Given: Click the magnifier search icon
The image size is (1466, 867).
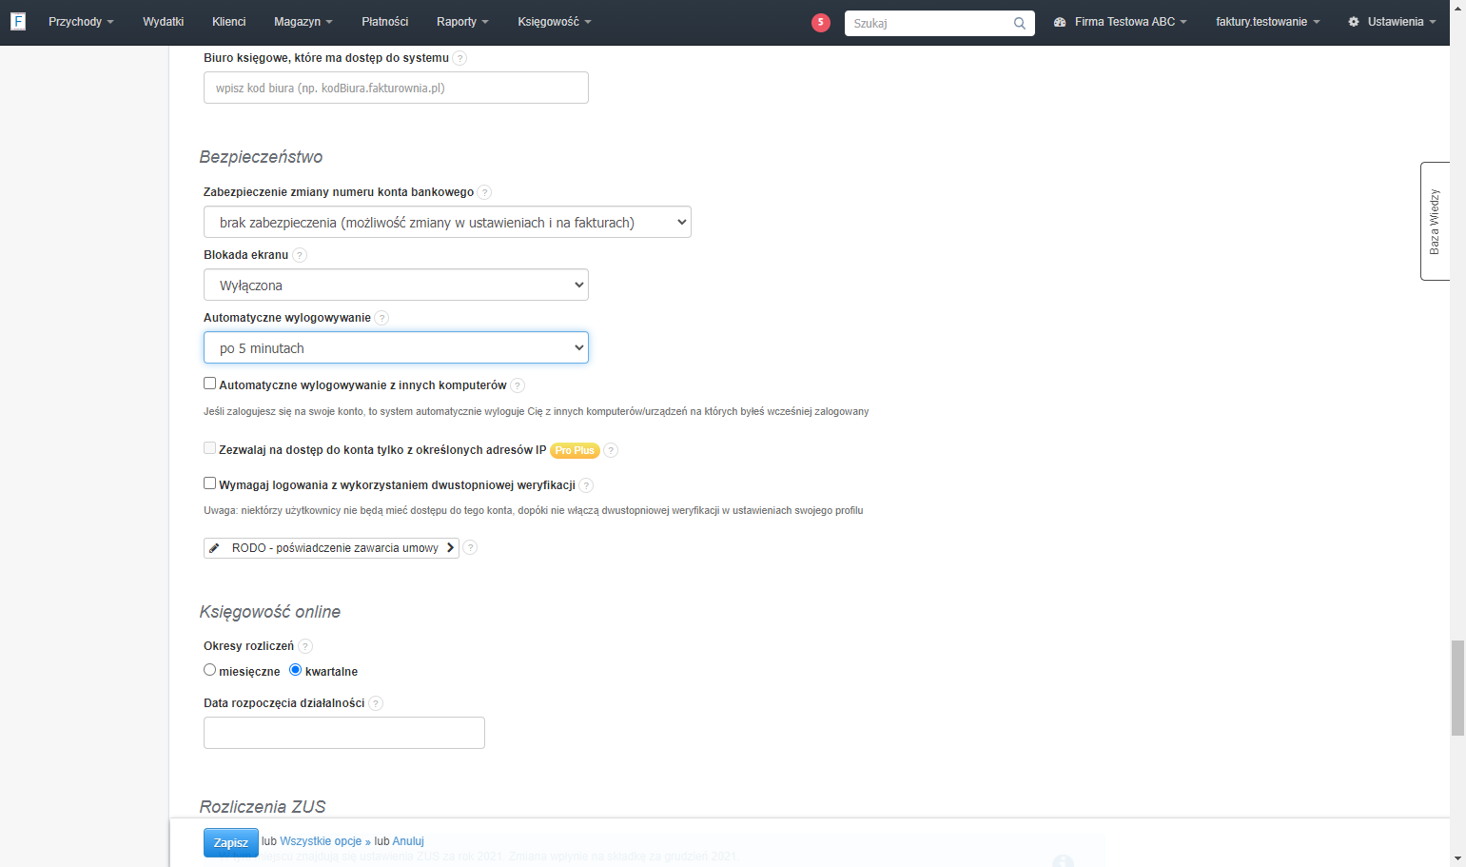Looking at the screenshot, I should pos(1020,23).
